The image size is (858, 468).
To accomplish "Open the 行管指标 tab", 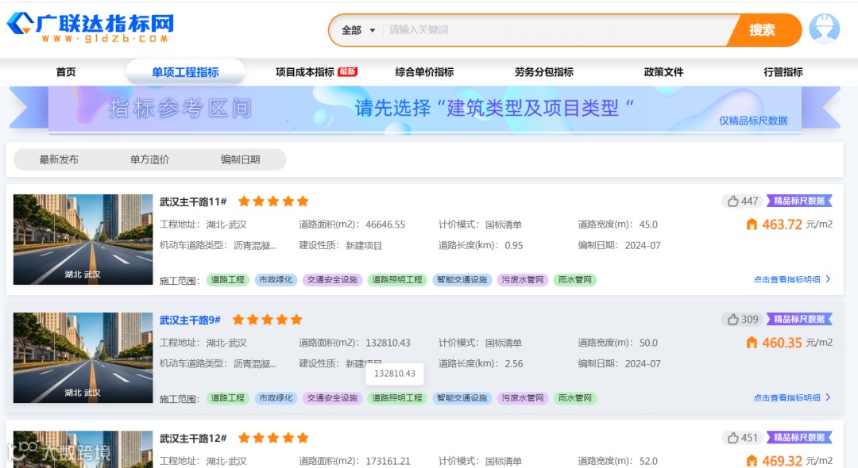I will click(x=783, y=72).
